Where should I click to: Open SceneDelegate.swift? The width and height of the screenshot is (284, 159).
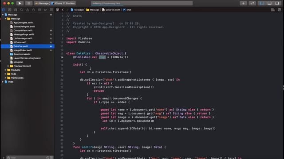pos(24,26)
